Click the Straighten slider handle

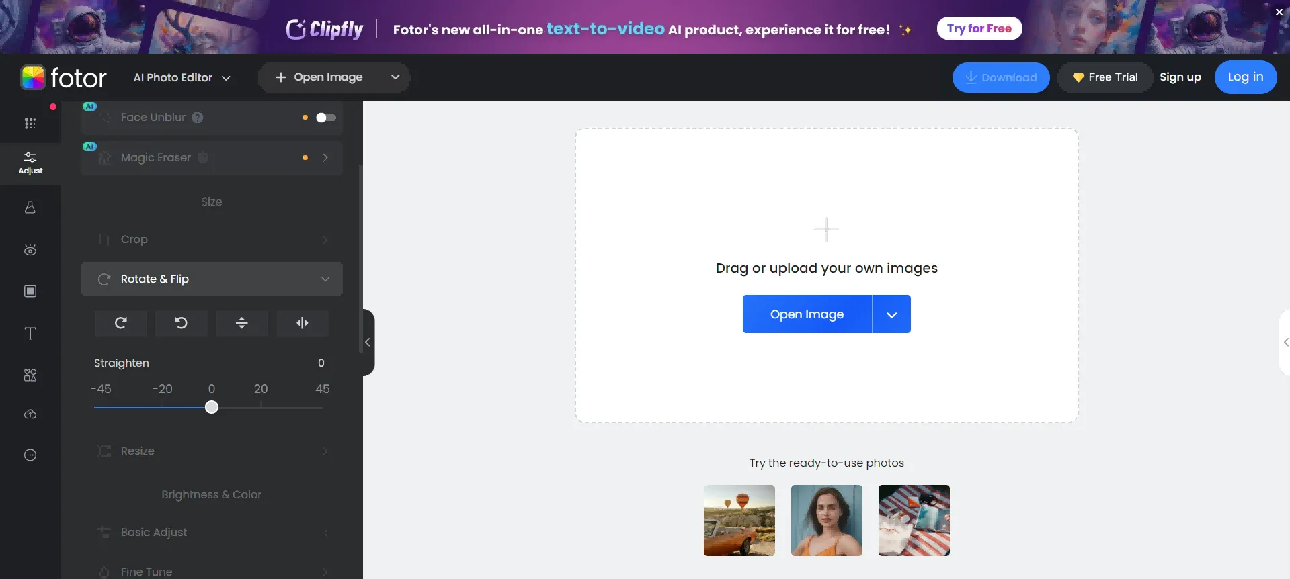212,407
